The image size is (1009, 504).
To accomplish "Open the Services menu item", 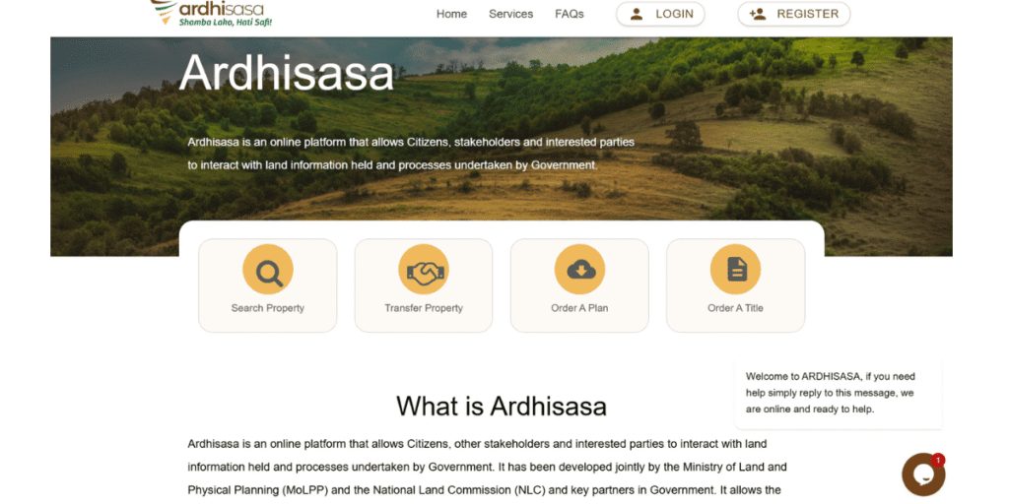I will (511, 14).
